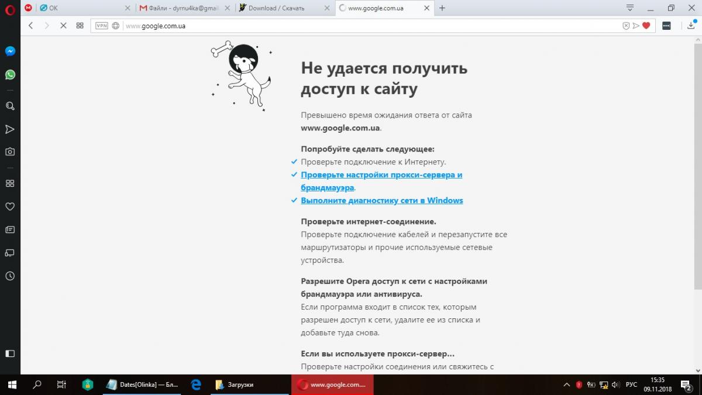Close the www.google.com.ua tab
This screenshot has height=395, width=702.
[425, 8]
